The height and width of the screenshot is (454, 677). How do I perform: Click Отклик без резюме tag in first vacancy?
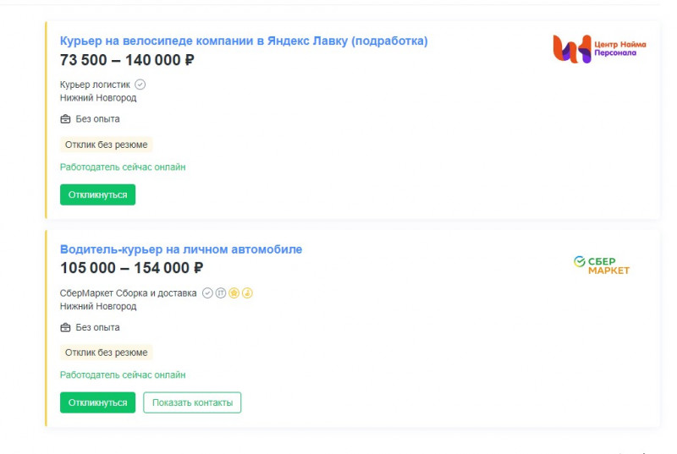[x=107, y=145]
